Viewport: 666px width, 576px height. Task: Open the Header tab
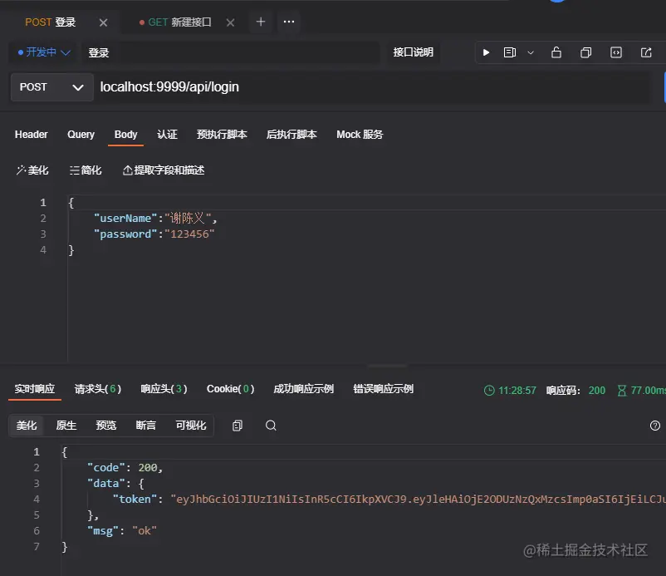(x=32, y=135)
